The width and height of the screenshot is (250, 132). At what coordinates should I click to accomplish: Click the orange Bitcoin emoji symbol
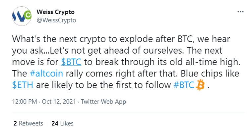[x=200, y=85]
